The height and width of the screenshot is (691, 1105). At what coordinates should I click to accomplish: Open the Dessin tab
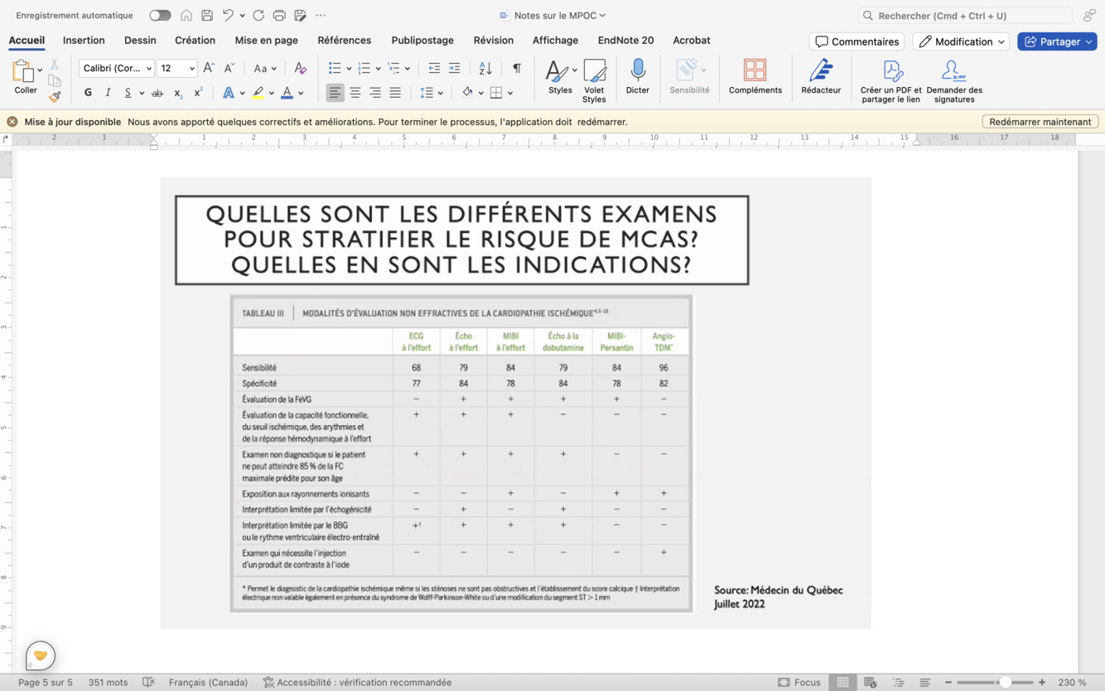[140, 41]
